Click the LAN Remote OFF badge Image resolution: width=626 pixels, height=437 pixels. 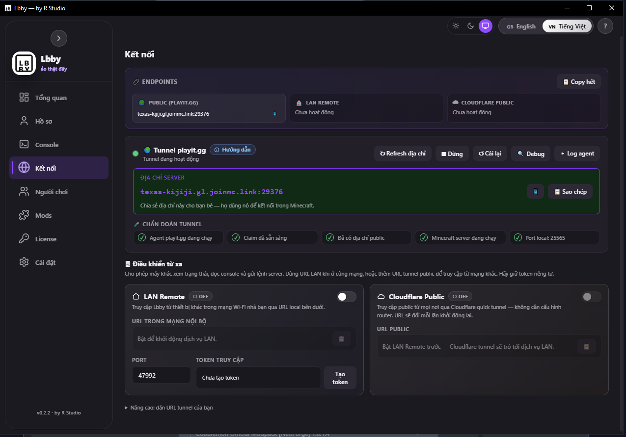click(x=200, y=297)
